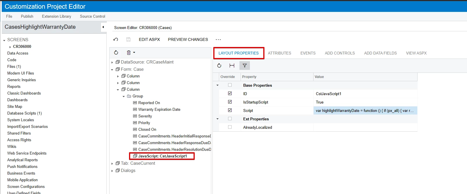Open the three-dots more actions menu
This screenshot has width=467, height=194.
[218, 39]
